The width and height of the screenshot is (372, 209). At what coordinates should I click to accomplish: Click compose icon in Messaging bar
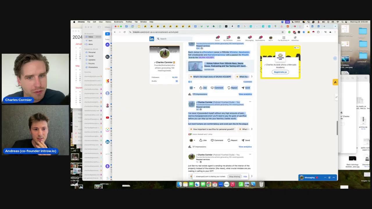[329, 177]
